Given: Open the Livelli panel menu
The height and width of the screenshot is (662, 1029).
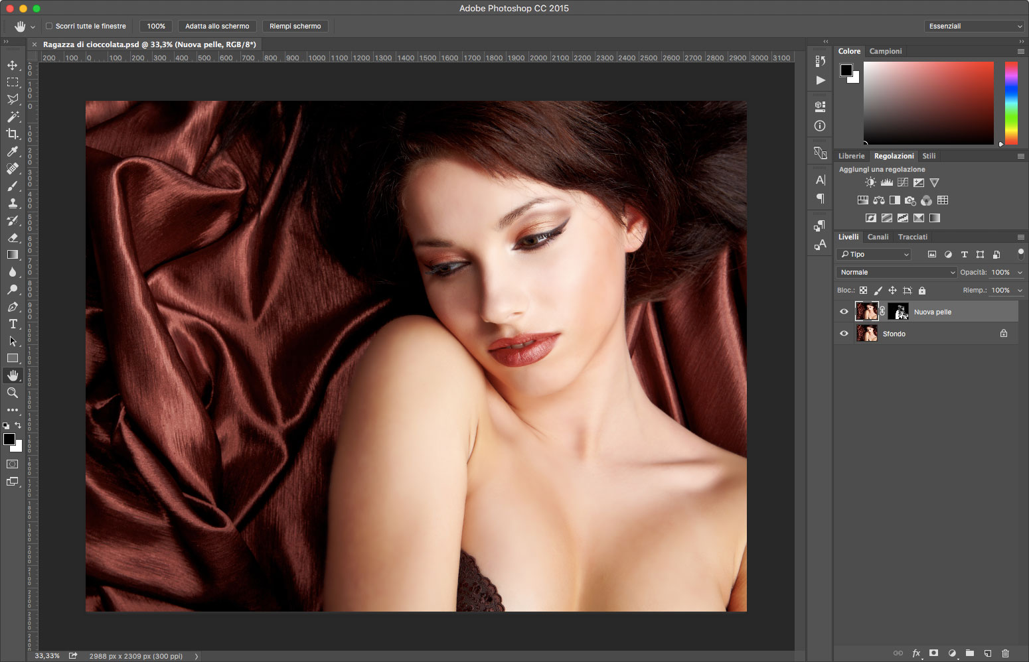Looking at the screenshot, I should point(1020,237).
